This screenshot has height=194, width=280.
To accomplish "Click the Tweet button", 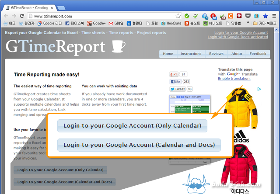I will coord(178,89).
